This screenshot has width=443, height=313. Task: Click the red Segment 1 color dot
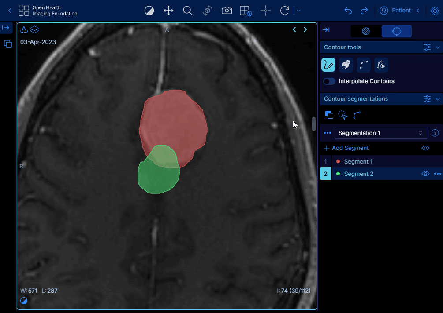[338, 161]
